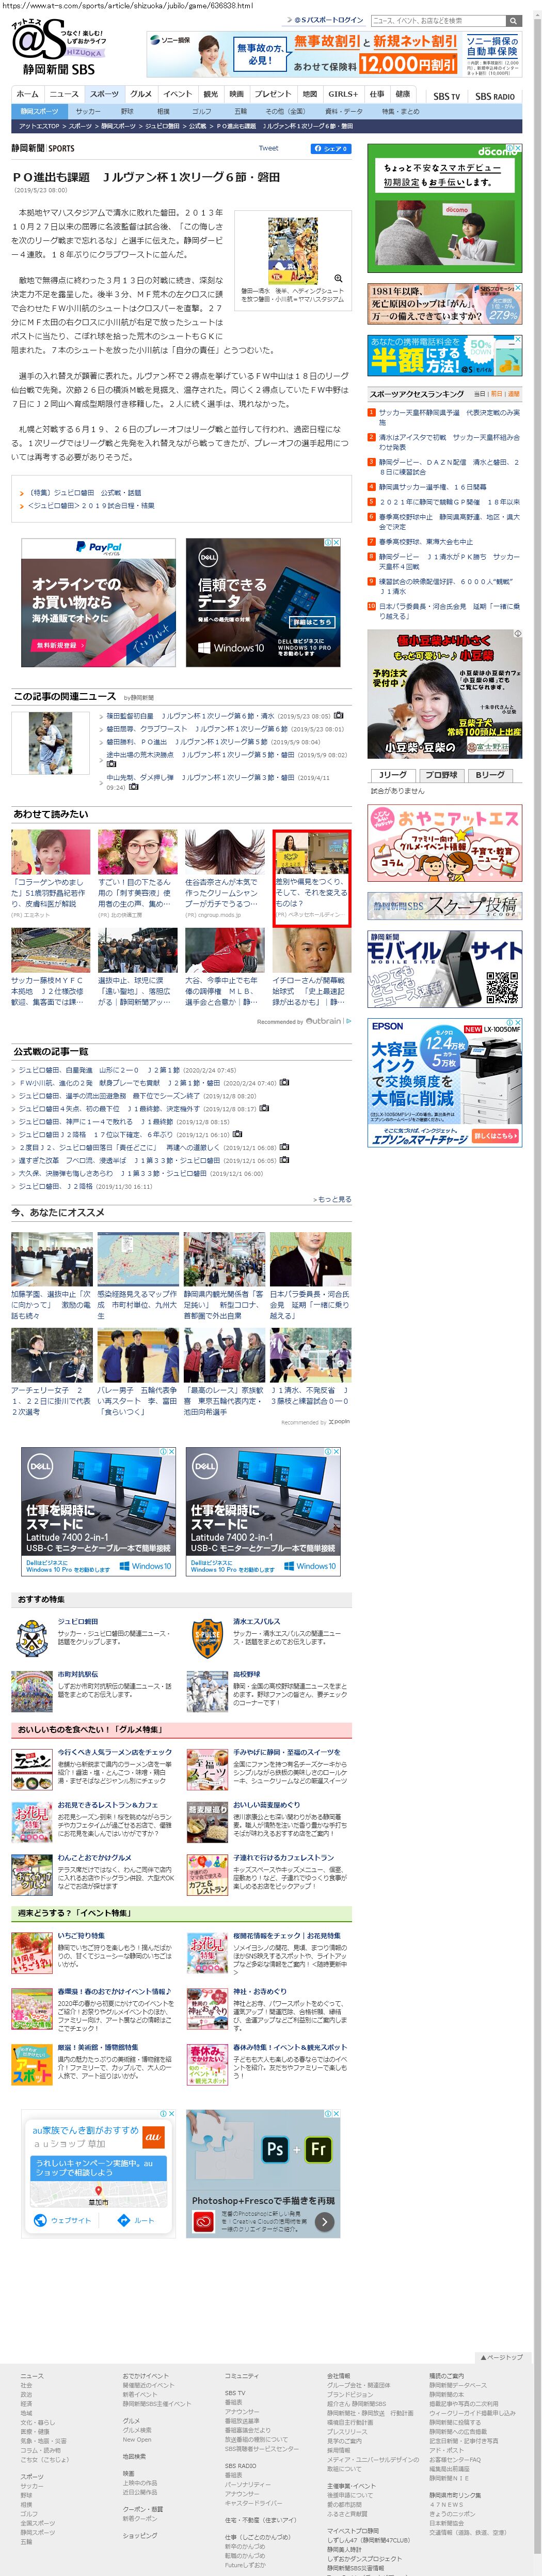Click the おやこアットエス banner
Viewport: 542px width, 2576px height.
pyautogui.click(x=444, y=844)
